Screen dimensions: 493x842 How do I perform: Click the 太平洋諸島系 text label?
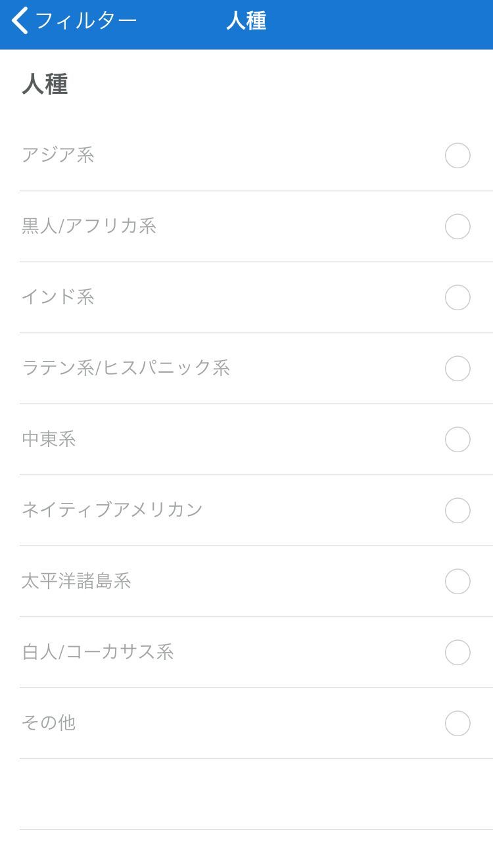(x=76, y=581)
